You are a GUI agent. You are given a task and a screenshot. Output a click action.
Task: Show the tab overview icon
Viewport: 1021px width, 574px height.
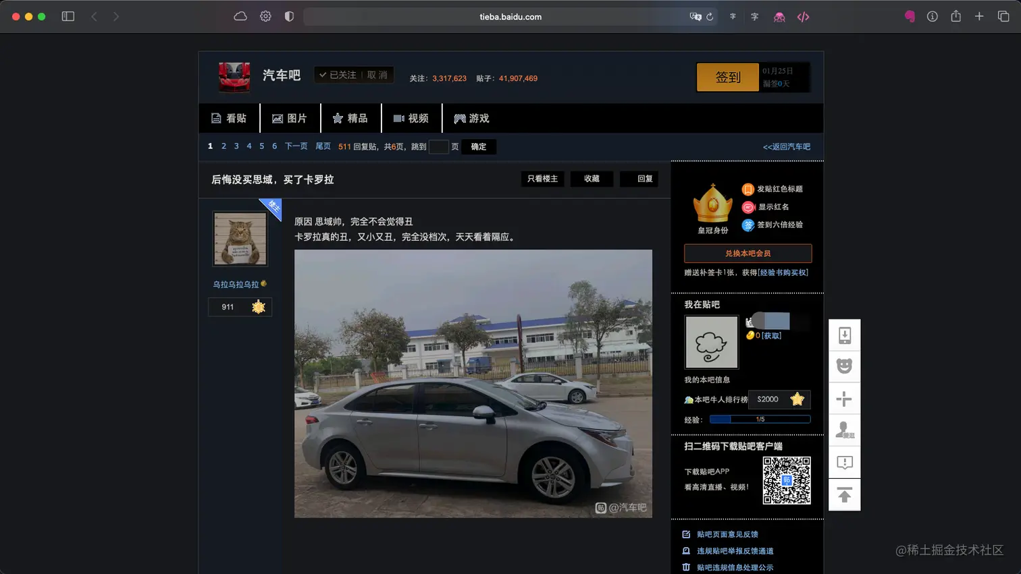point(1003,17)
